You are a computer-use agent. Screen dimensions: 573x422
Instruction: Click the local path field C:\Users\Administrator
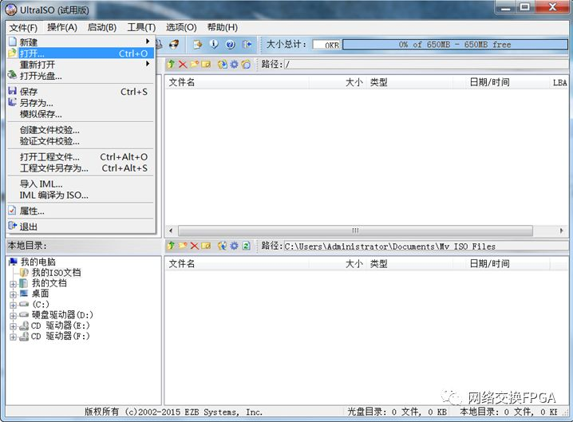426,246
